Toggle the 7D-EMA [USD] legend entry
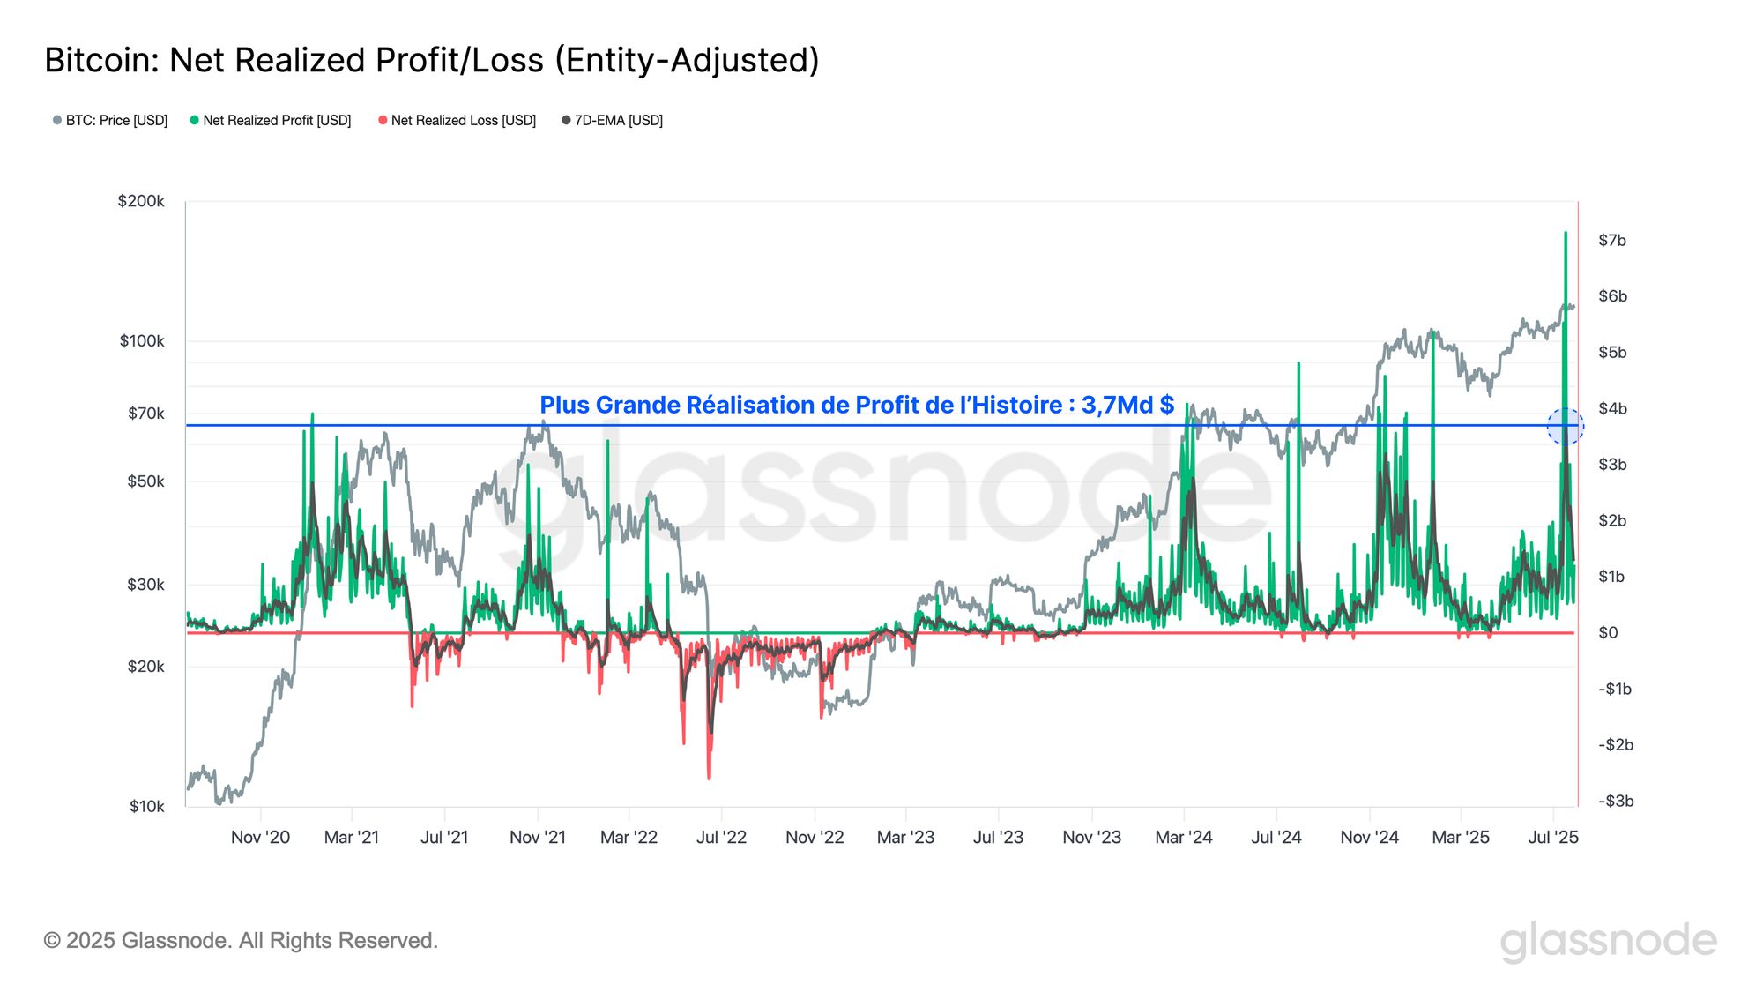 coord(618,120)
